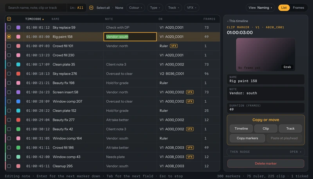Click note 'Check with DP'

pos(118,27)
